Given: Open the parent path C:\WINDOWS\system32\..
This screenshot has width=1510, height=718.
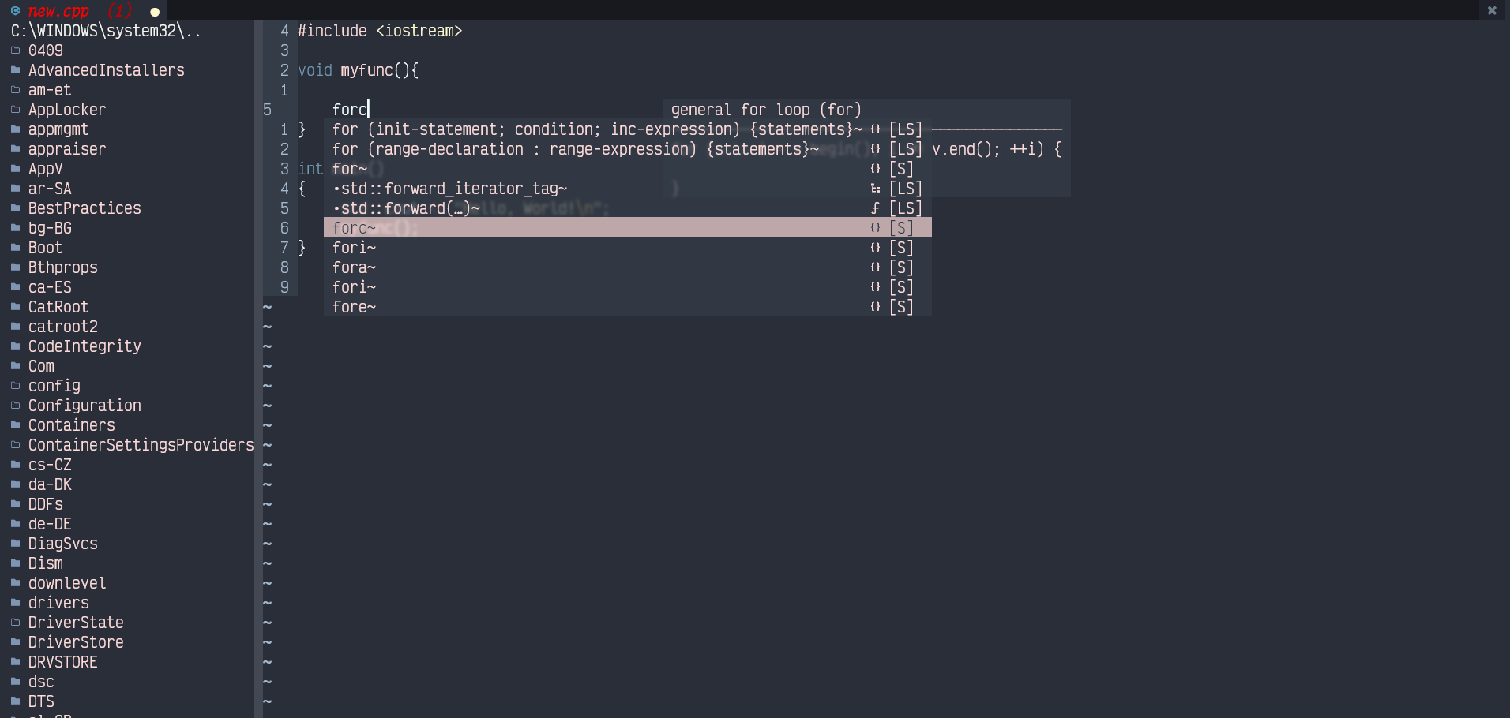Looking at the screenshot, I should 105,31.
